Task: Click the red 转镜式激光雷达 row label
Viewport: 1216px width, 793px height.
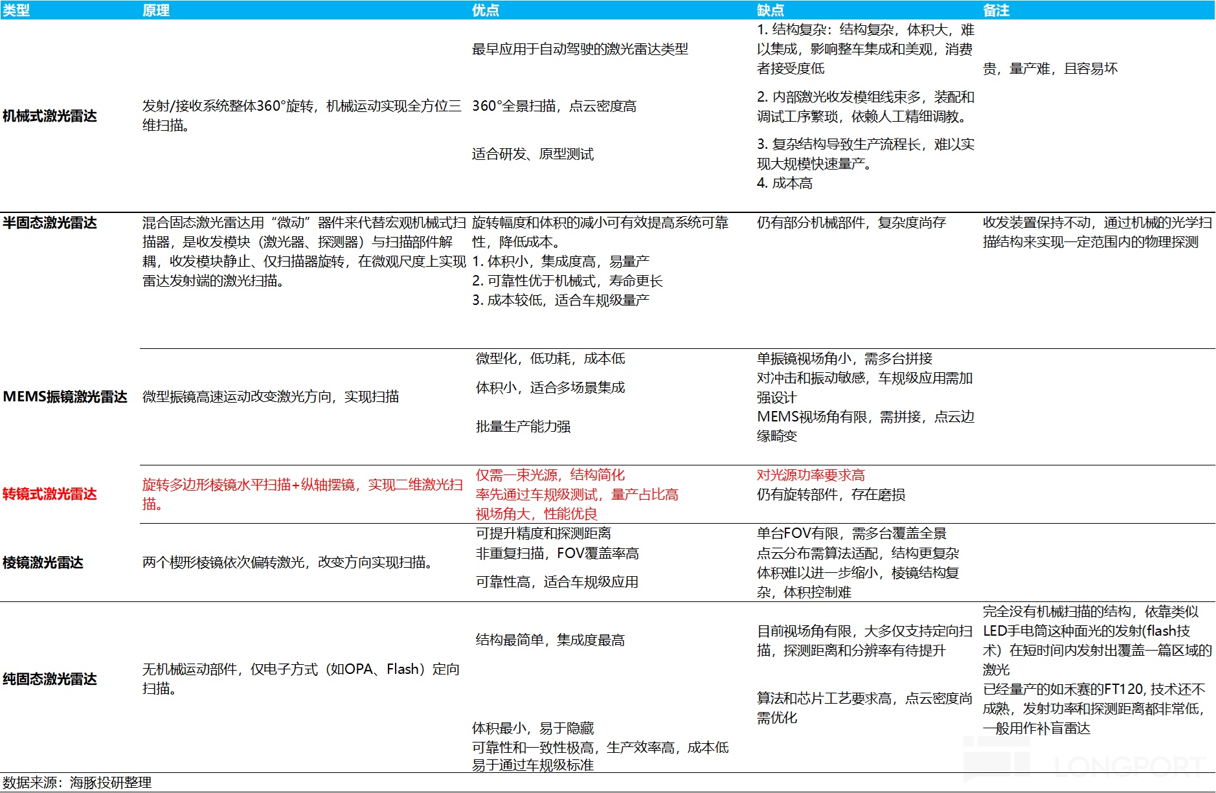Action: (50, 494)
